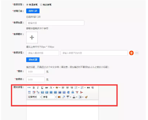Expand background color dropdown arrow
This screenshot has width=148, height=120.
point(60,88)
